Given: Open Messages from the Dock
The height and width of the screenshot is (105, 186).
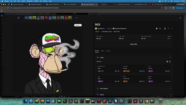Looking at the screenshot, I should tap(37, 101).
